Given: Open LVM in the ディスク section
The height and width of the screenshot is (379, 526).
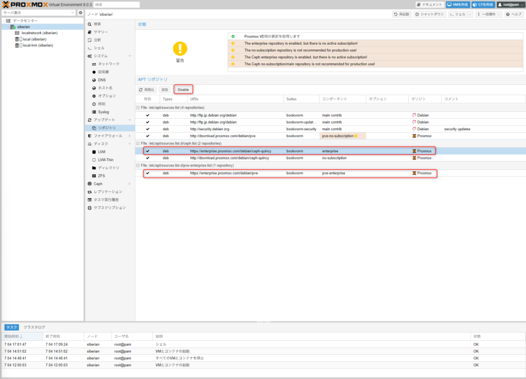Looking at the screenshot, I should [x=110, y=152].
